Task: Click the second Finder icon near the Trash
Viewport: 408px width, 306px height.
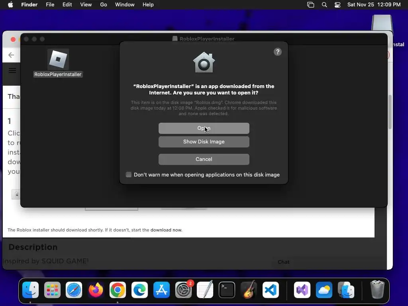Action: 346,290
